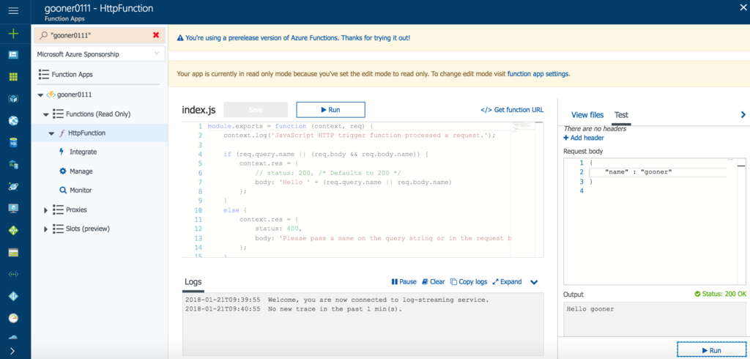Image resolution: width=750 pixels, height=359 pixels.
Task: Expand the logs panel via Expand
Action: 507,281
